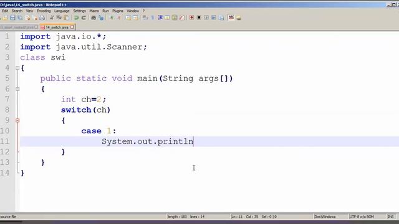Image resolution: width=399 pixels, height=224 pixels.
Task: Click line number 7 in the margin
Action: 7,100
